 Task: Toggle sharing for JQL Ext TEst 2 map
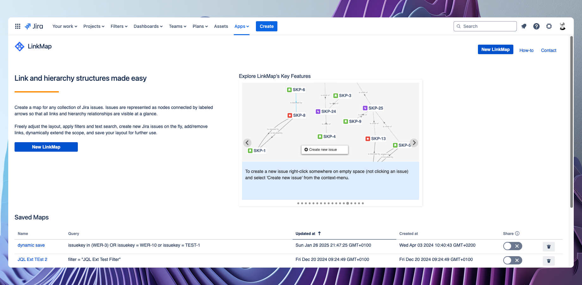pos(513,260)
